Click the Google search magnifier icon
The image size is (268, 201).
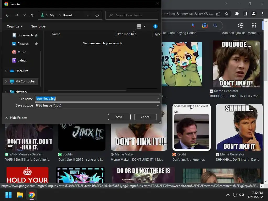[x=215, y=26]
